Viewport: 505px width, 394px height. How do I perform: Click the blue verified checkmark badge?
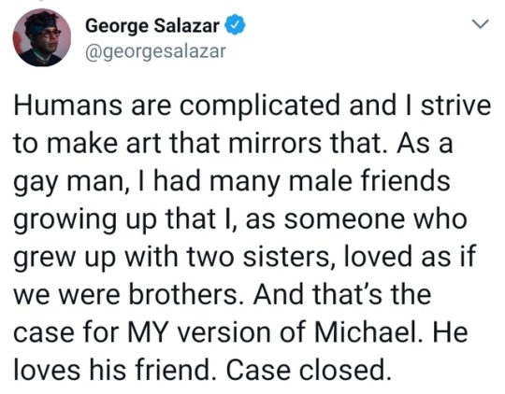(235, 26)
